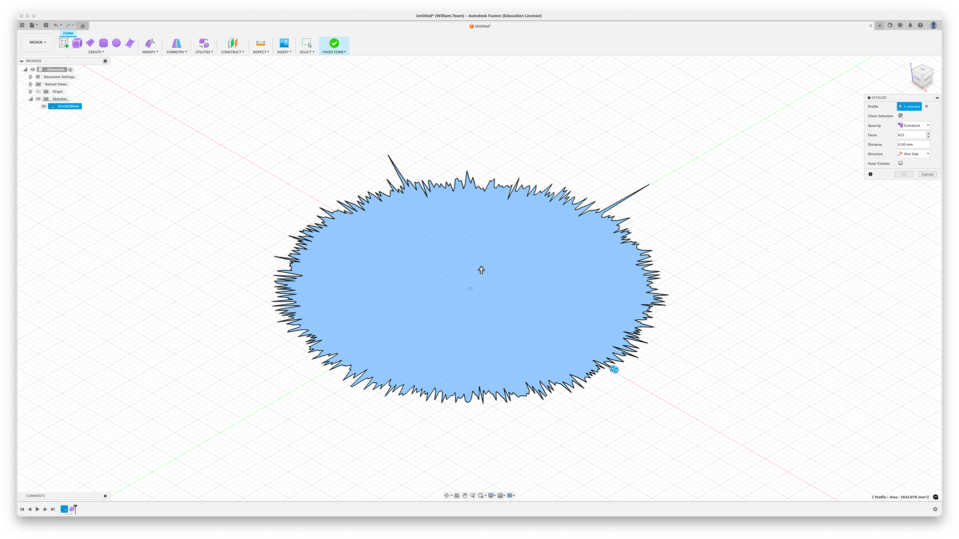Select the Cylinder form tool
Viewport: 959px width, 539px height.
103,43
